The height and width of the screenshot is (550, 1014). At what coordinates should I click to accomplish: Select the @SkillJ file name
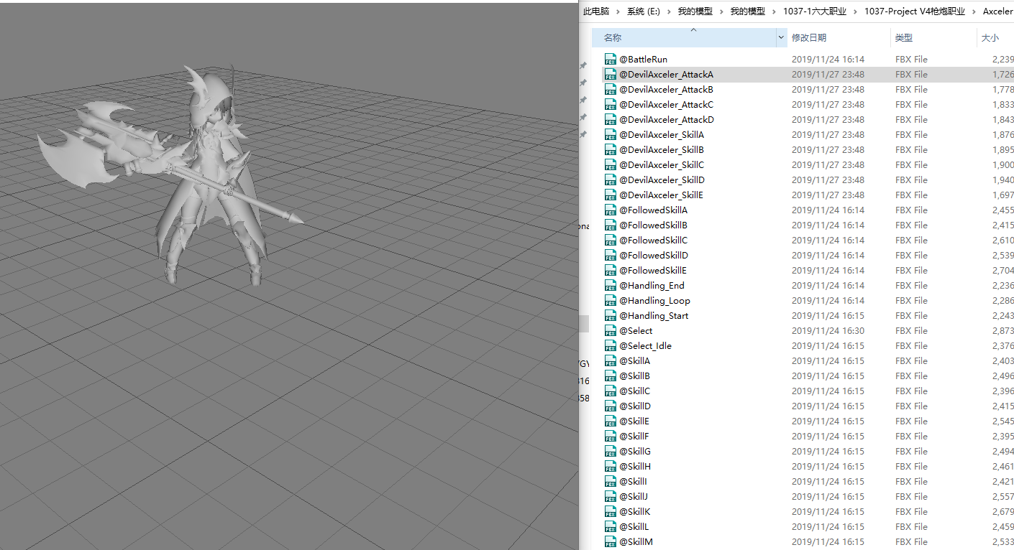634,496
